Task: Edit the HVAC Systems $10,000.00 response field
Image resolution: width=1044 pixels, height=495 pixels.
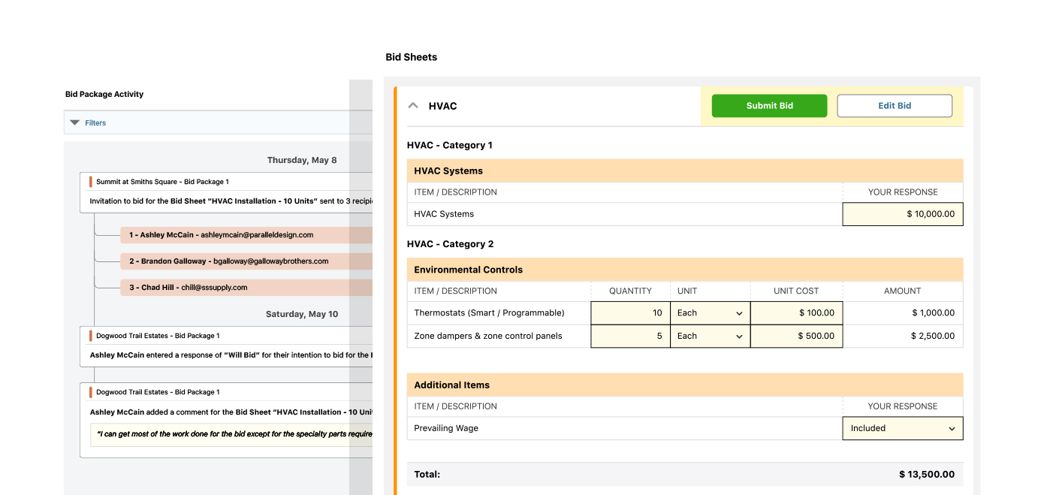Action: point(902,214)
